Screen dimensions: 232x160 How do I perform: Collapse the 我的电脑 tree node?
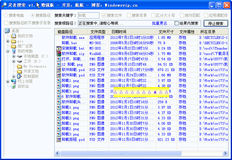pos(8,51)
